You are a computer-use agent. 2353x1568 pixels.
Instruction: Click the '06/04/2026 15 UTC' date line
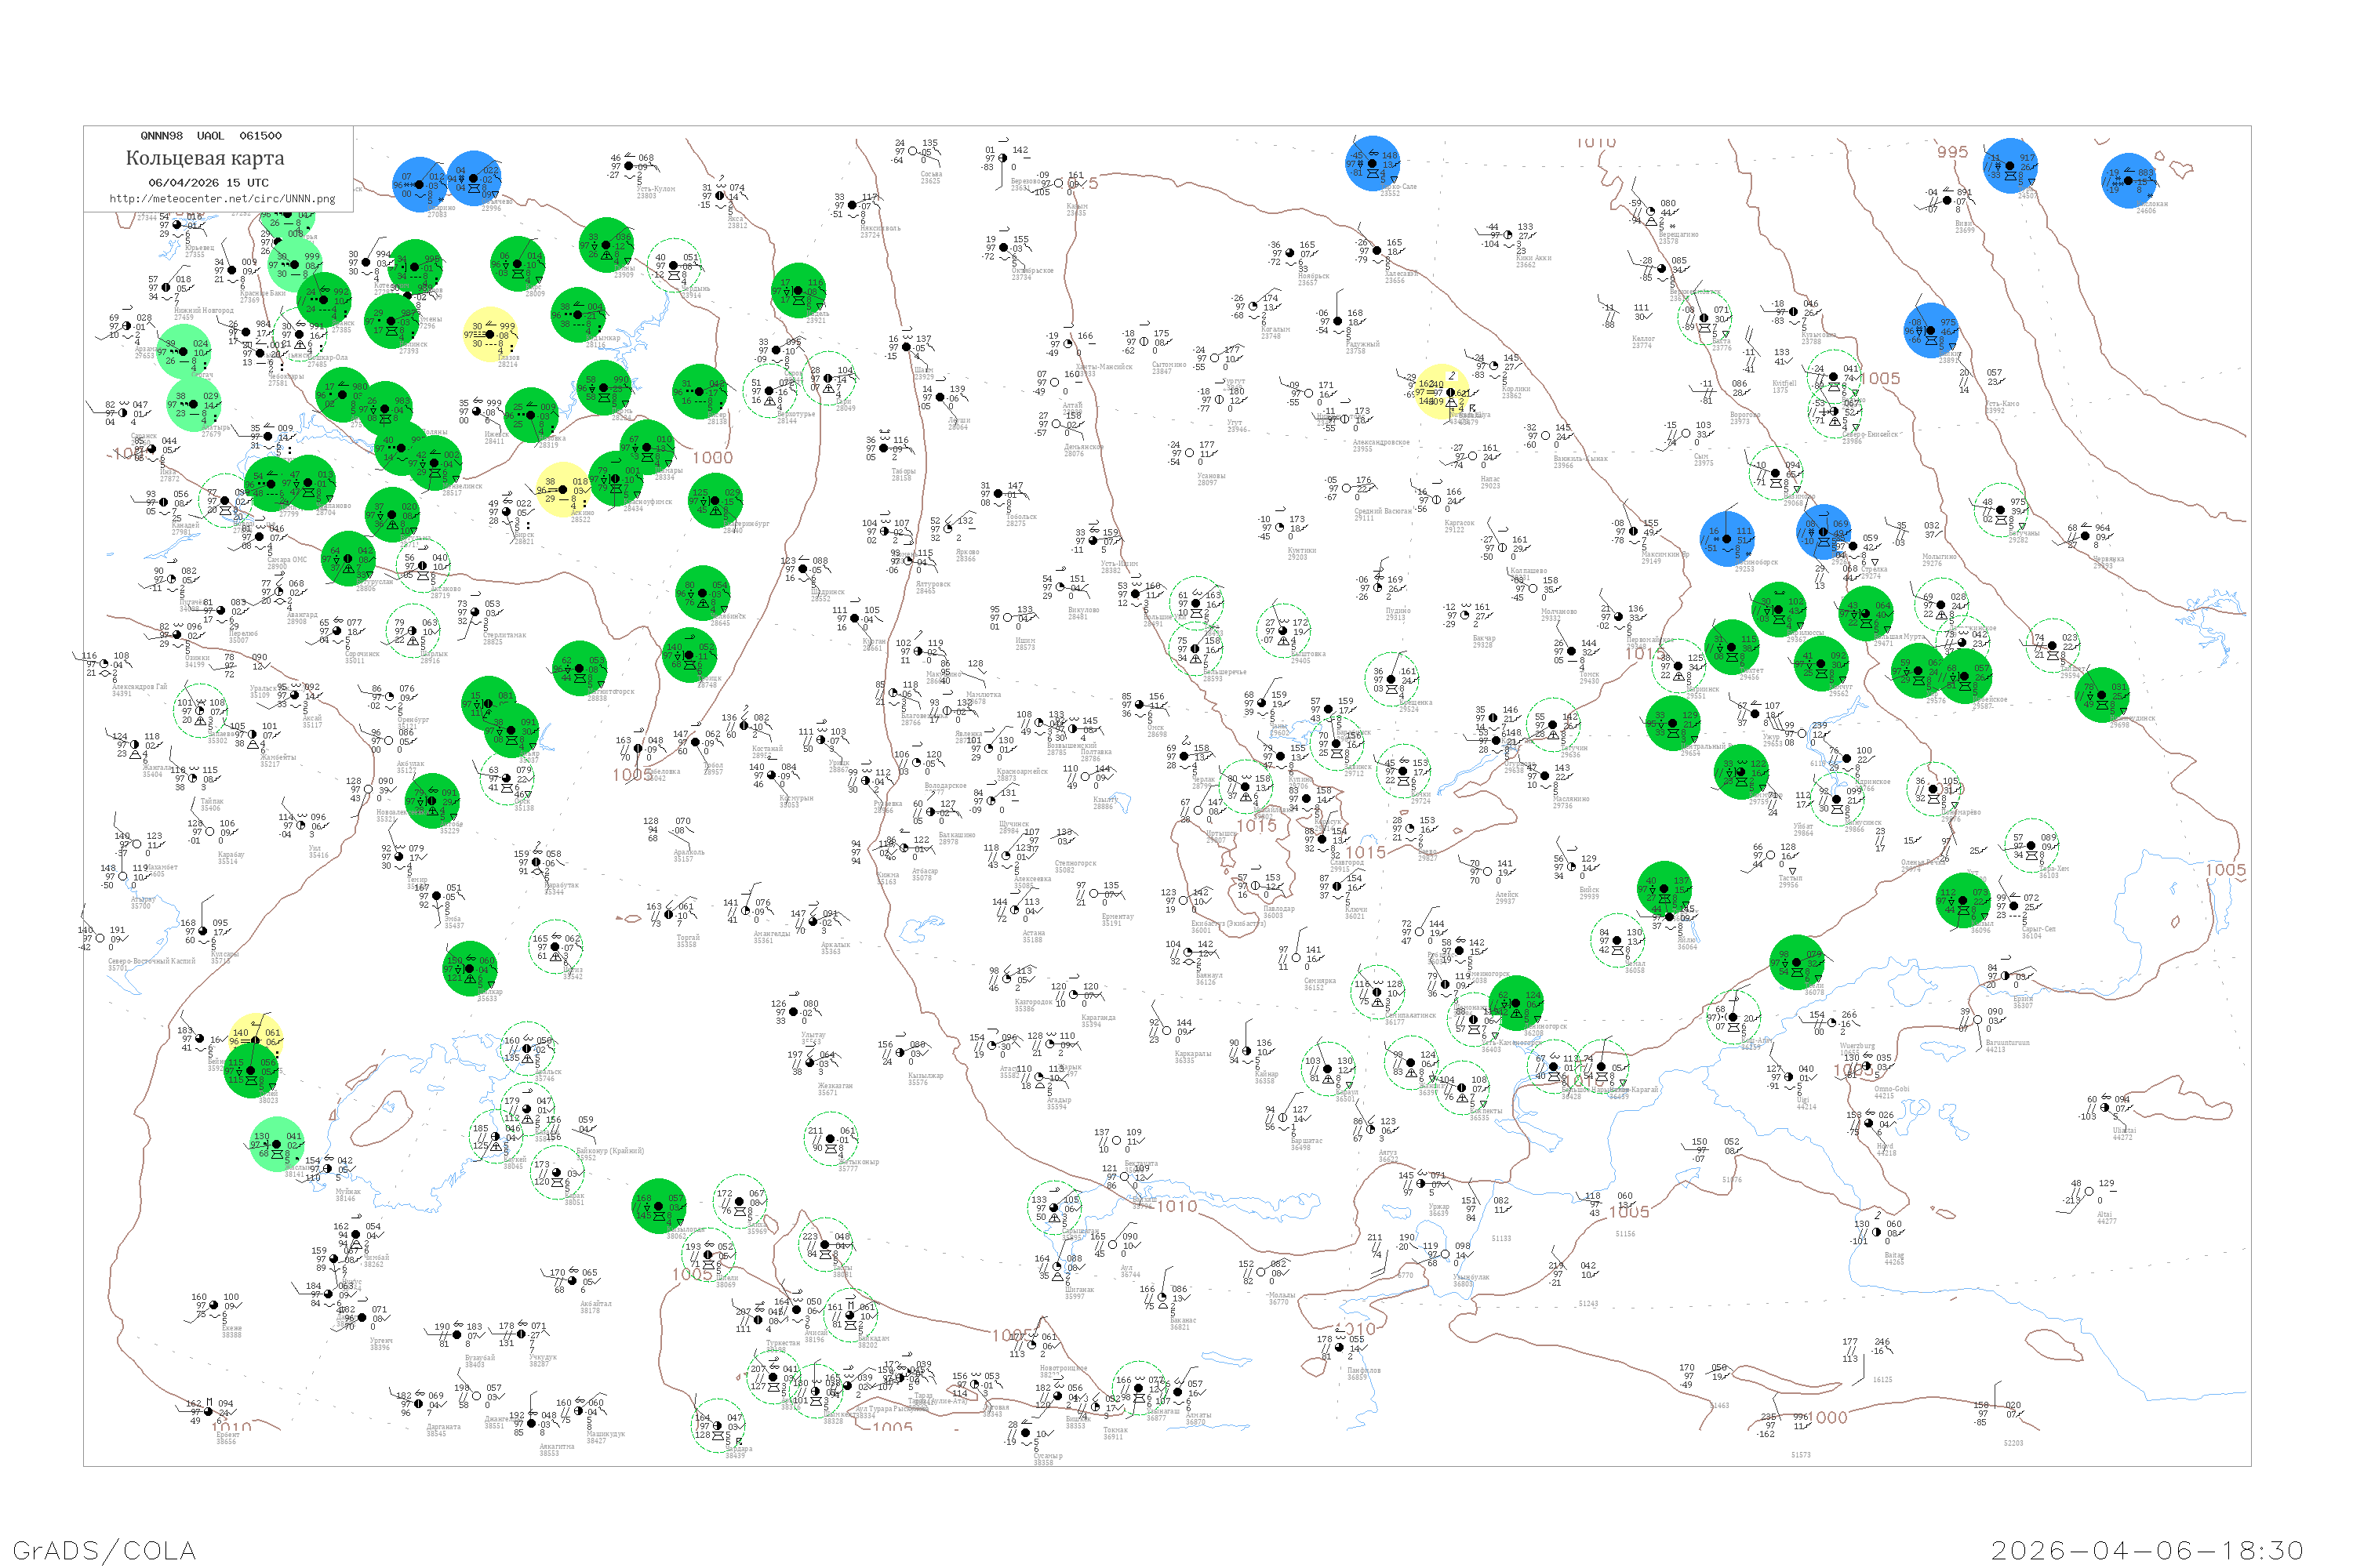point(208,183)
